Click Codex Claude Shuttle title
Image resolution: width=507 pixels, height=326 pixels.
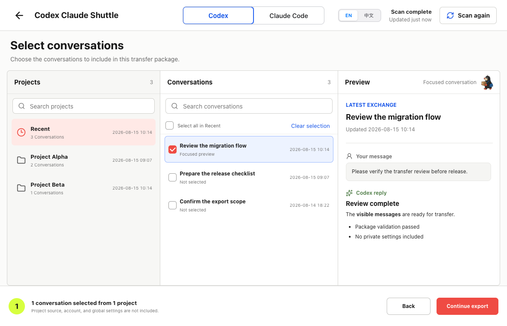76,15
